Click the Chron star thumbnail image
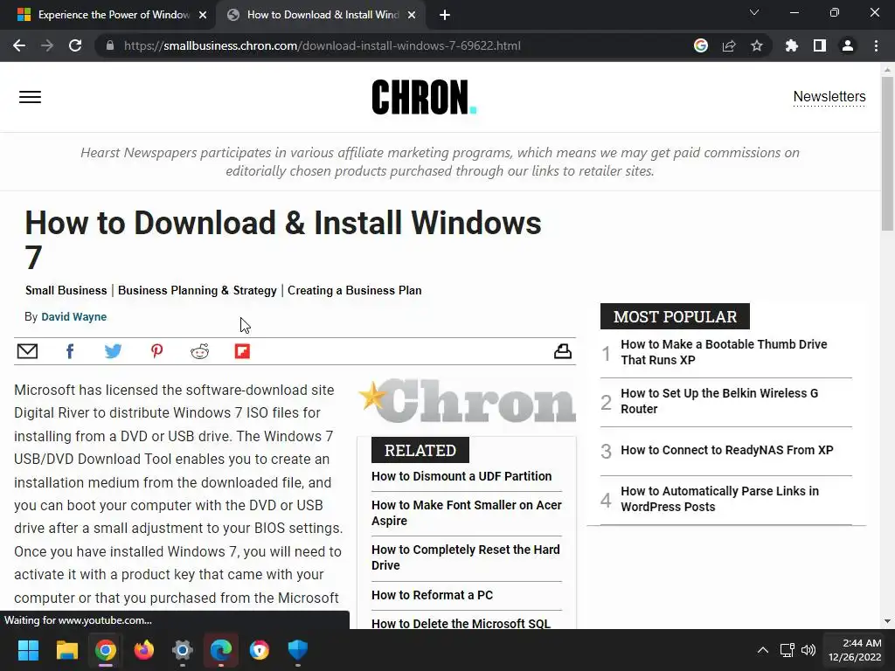Viewport: 895px width, 671px height. (467, 400)
